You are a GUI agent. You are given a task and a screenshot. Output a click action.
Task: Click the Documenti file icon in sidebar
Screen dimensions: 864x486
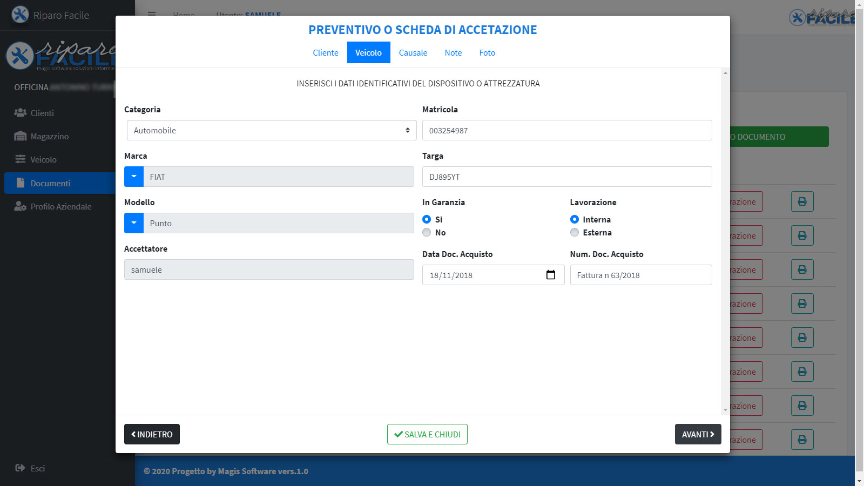pyautogui.click(x=21, y=183)
